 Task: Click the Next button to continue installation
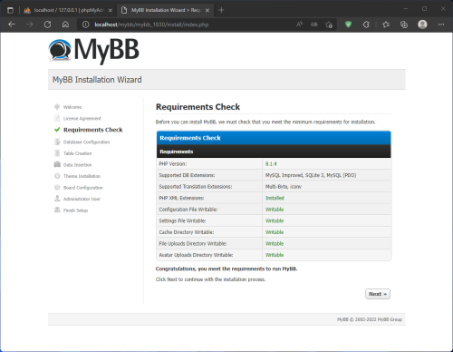(x=378, y=294)
